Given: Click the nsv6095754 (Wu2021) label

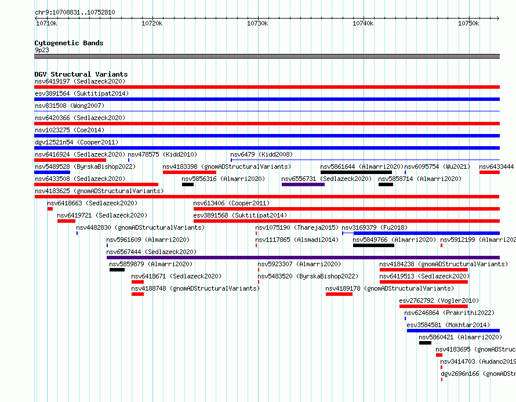Looking at the screenshot, I should point(437,166).
